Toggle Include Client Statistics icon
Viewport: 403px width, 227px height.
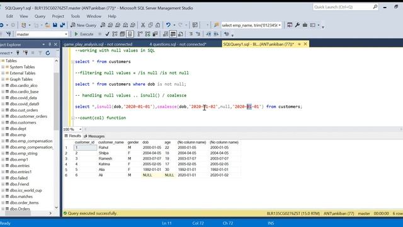coord(155,34)
